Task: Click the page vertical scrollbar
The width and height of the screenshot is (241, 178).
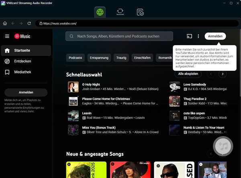Action: (x=240, y=63)
